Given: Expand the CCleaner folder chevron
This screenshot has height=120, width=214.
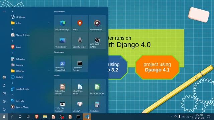Looking at the screenshot, I should (49, 71).
